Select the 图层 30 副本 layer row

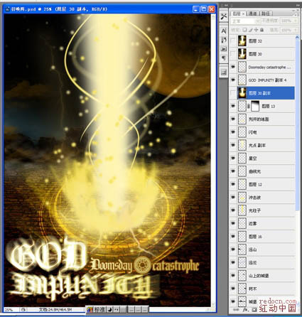(x=262, y=93)
